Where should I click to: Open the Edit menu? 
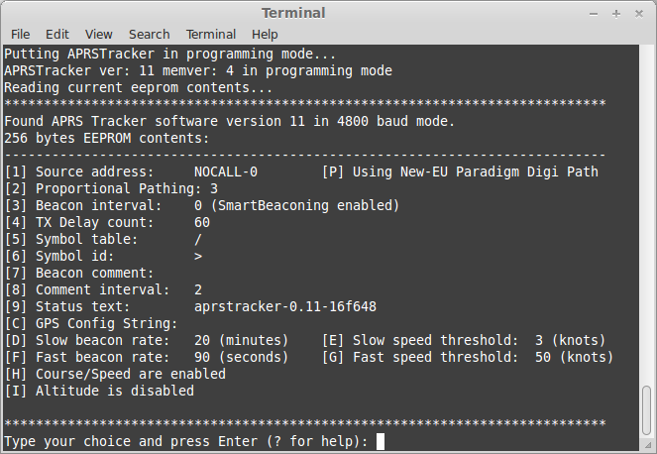pos(57,34)
